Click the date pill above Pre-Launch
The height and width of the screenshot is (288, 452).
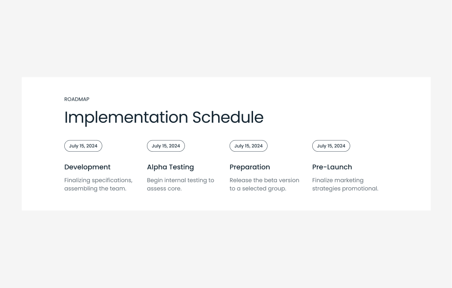[331, 146]
